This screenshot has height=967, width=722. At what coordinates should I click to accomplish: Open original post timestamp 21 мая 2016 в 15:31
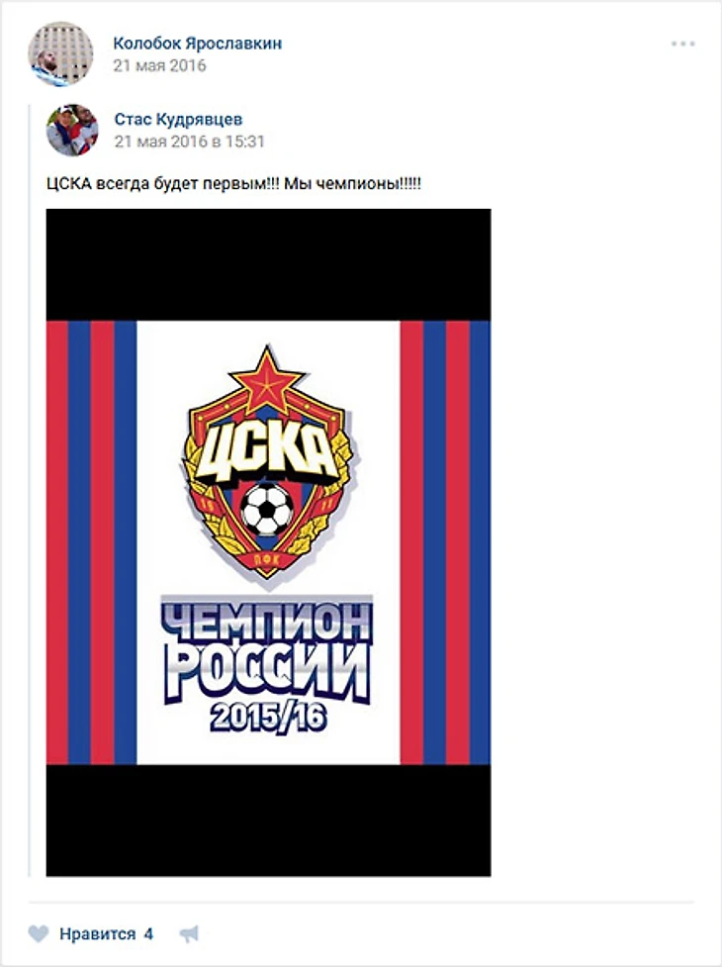pos(190,142)
